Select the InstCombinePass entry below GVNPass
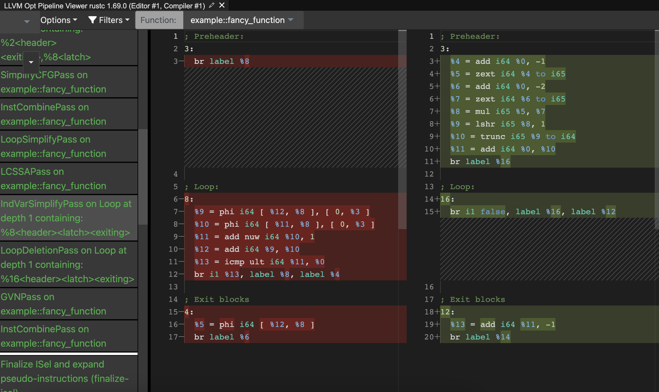 [68, 336]
